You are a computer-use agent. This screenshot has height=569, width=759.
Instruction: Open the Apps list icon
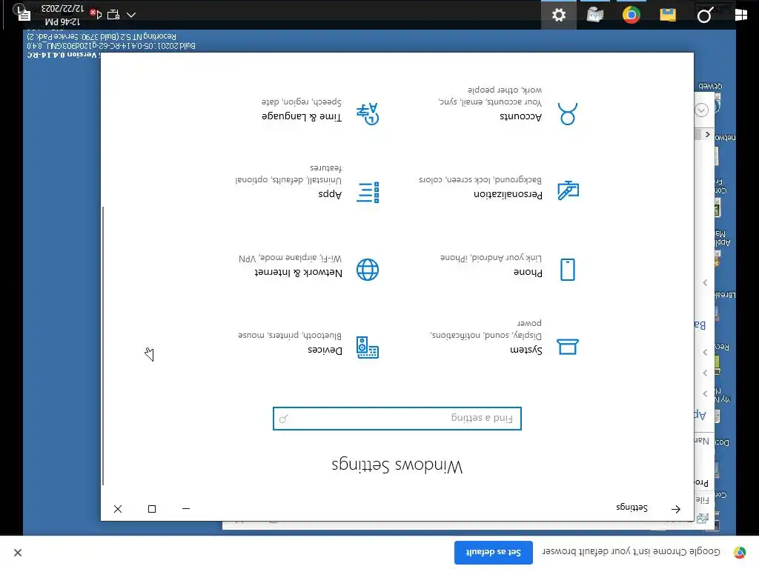pos(368,192)
